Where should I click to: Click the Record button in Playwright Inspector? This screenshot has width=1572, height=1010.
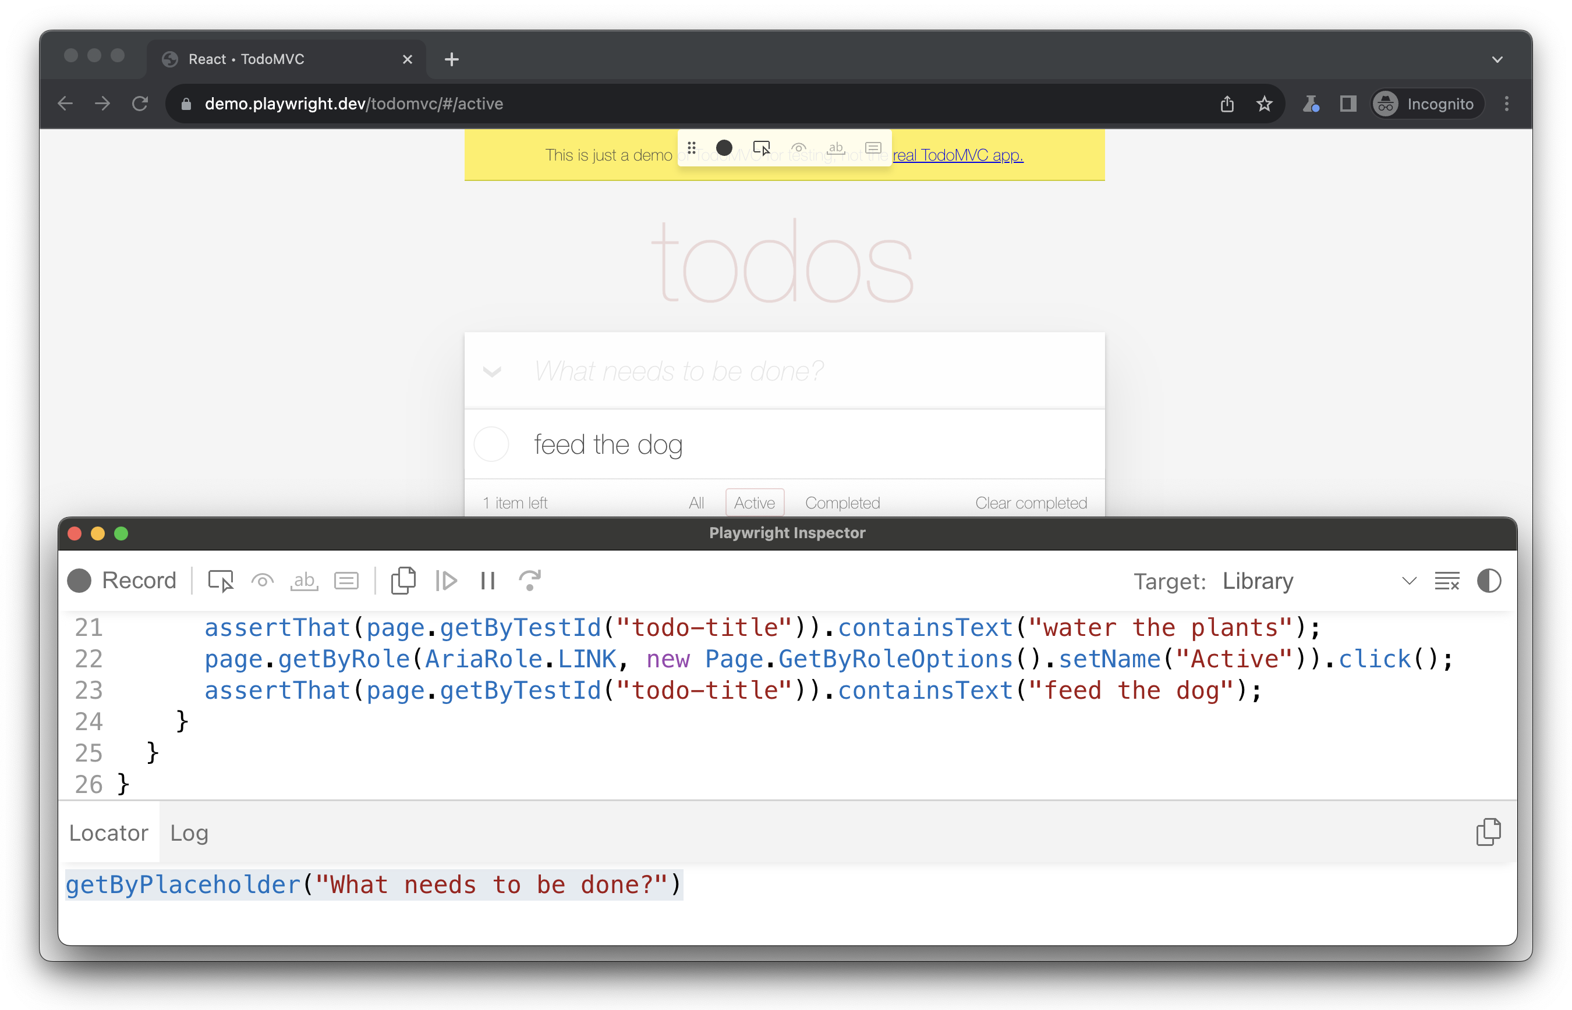pos(122,581)
